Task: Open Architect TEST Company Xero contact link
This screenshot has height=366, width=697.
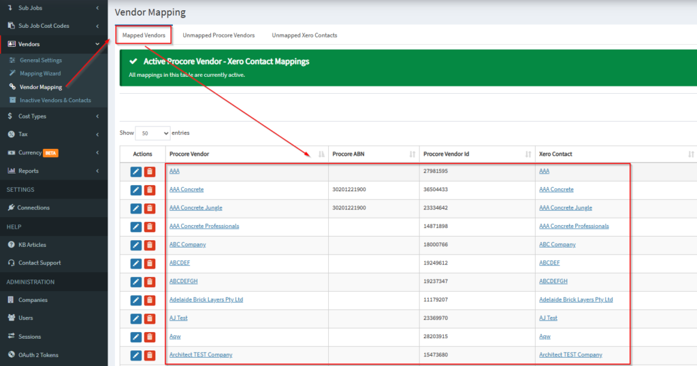Action: [570, 354]
